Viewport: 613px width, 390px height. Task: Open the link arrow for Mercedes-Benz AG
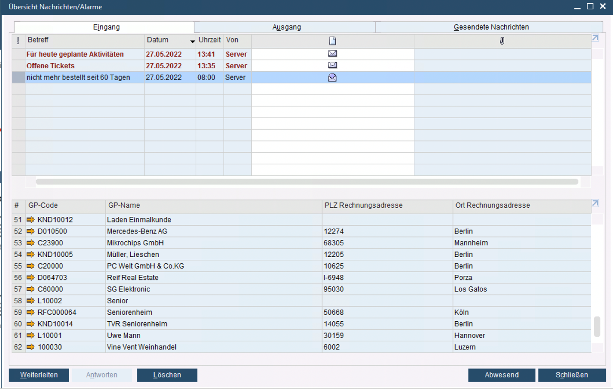(30, 231)
